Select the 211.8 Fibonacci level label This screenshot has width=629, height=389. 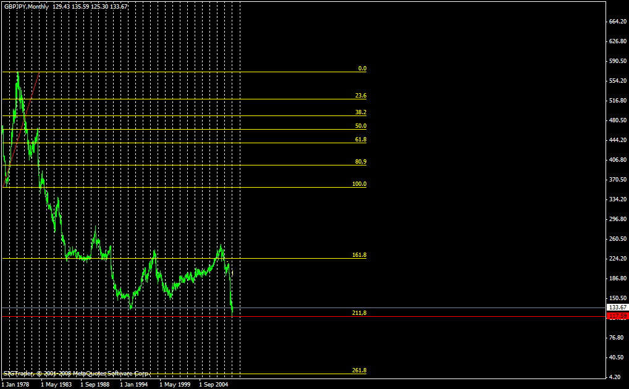click(359, 313)
